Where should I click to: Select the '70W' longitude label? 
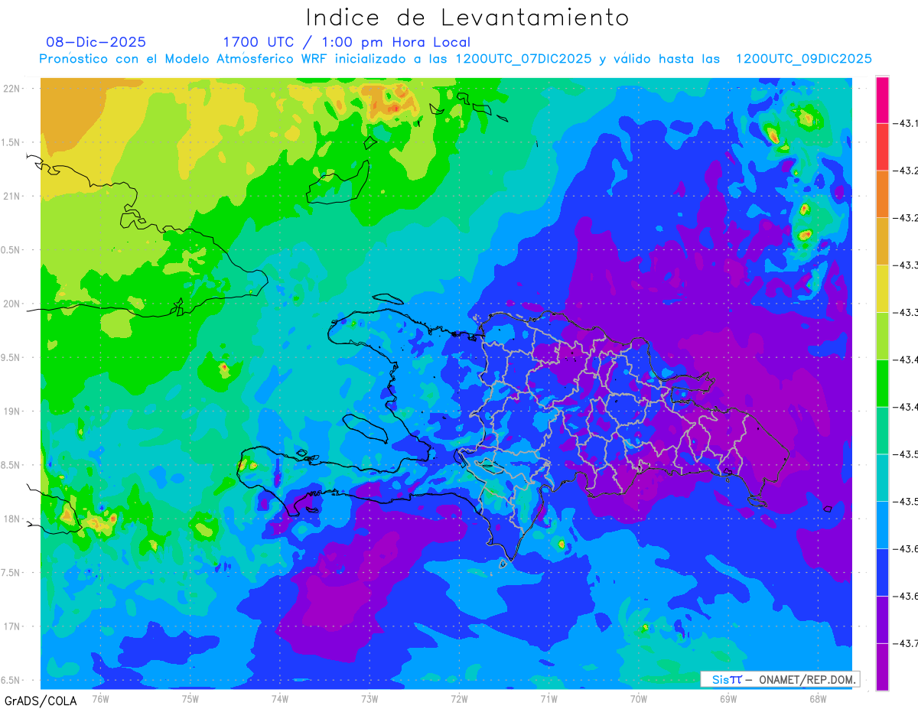[x=639, y=698]
